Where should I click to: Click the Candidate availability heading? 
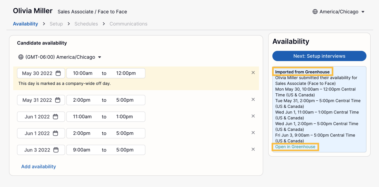(x=42, y=43)
